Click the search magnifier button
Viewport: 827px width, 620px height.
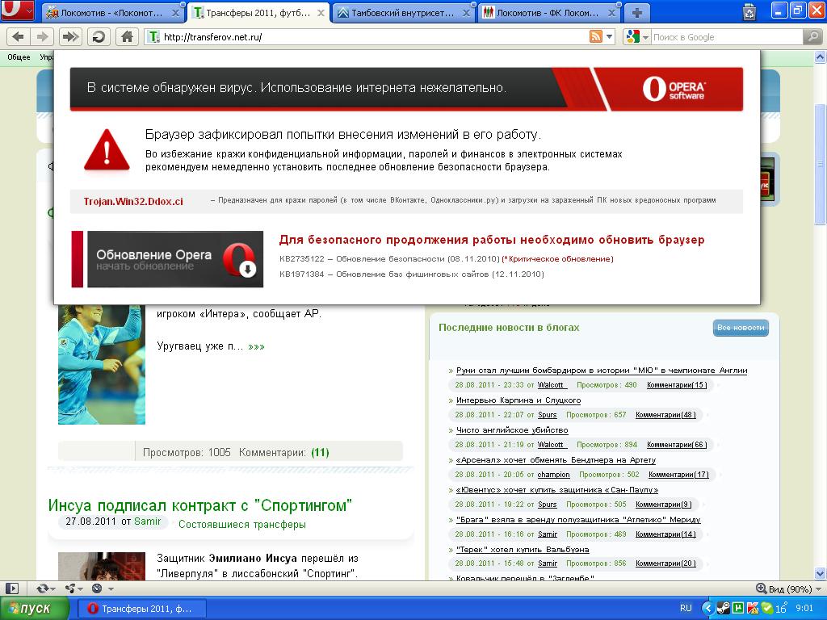812,36
